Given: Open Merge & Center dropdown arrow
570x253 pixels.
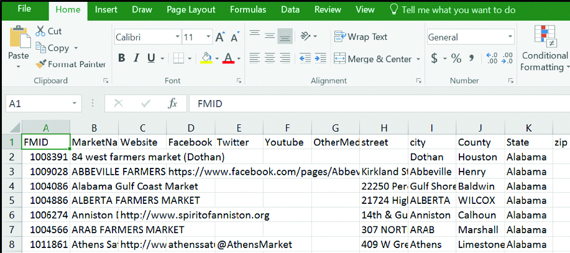Looking at the screenshot, I should click(x=418, y=59).
